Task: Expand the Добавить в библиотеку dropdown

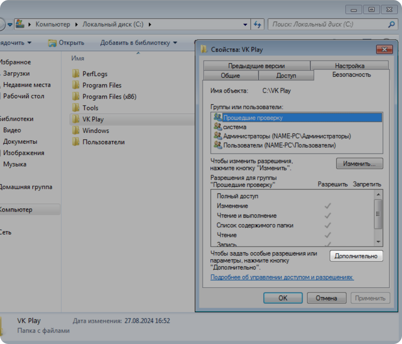Action: (x=175, y=43)
